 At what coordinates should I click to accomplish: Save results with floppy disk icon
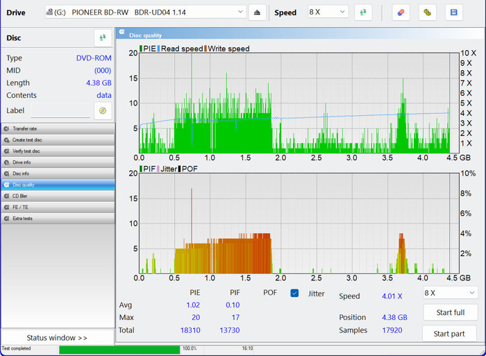tap(454, 12)
